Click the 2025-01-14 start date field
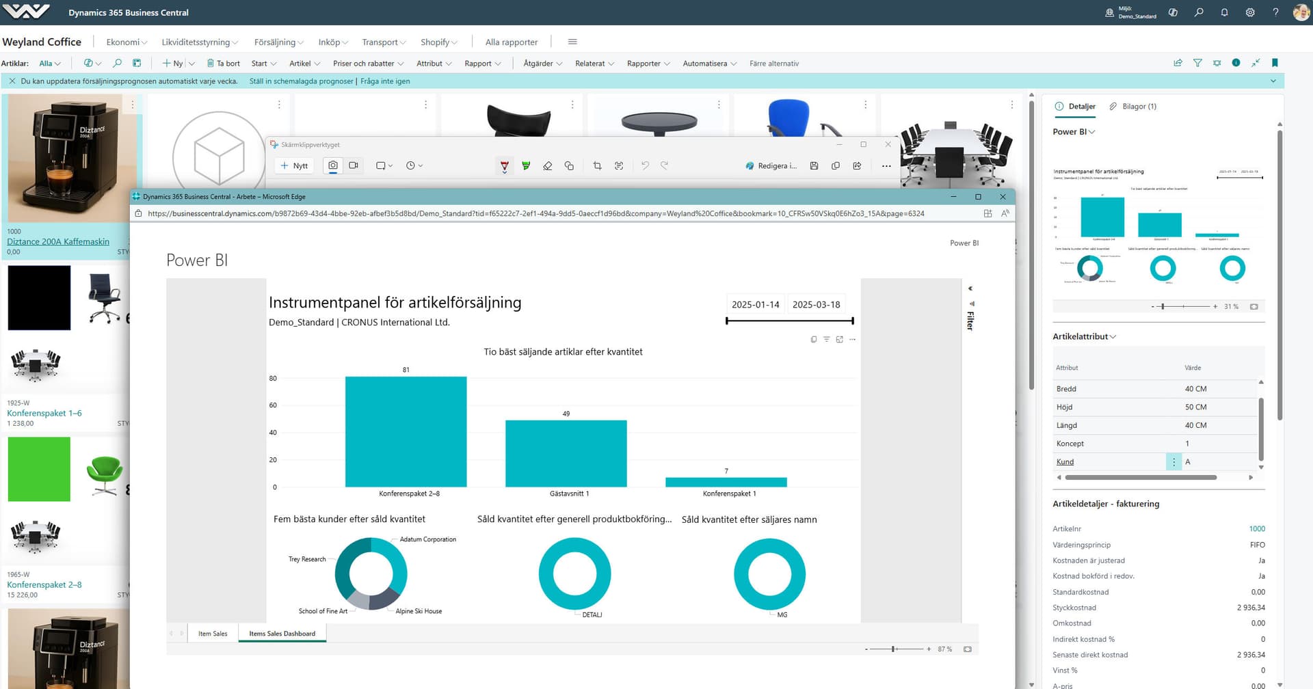The width and height of the screenshot is (1313, 689). [x=756, y=304]
